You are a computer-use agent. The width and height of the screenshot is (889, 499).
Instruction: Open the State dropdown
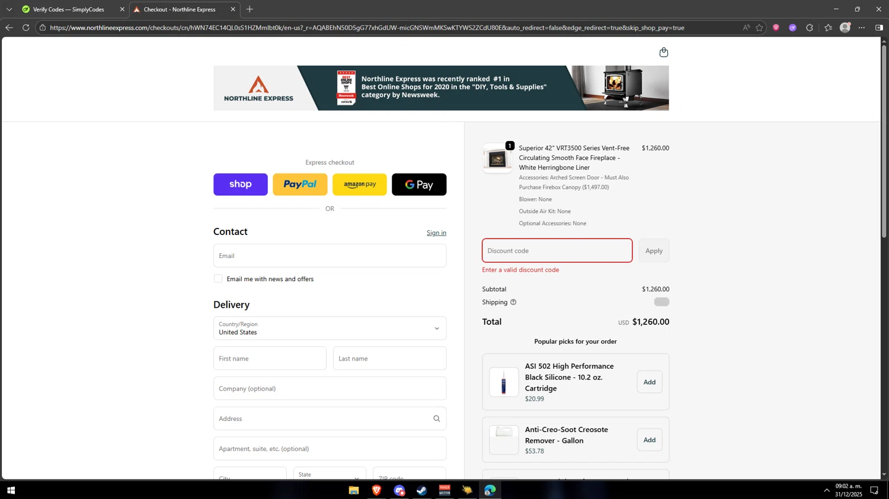330,475
